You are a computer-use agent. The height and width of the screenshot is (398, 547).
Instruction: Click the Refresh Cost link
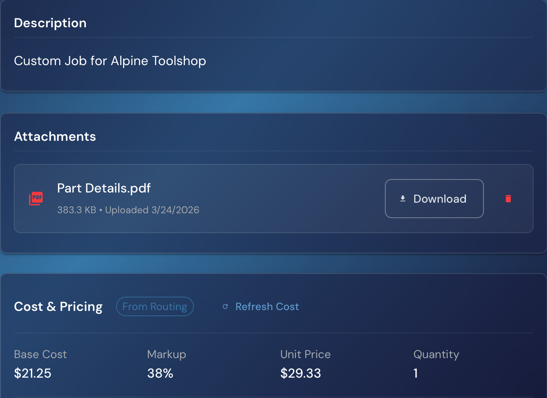coord(267,306)
